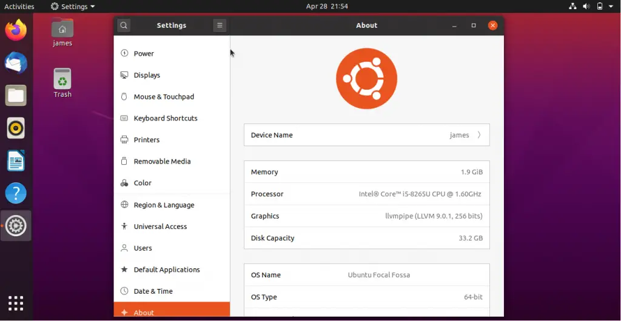Screen dimensions: 621x321
Task: Click the Ubuntu logo in About
Action: (x=366, y=78)
